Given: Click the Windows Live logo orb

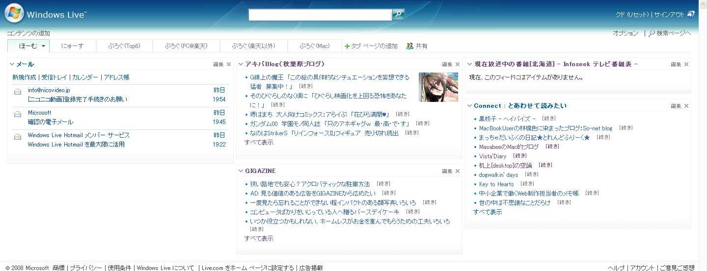Looking at the screenshot, I should point(14,13).
